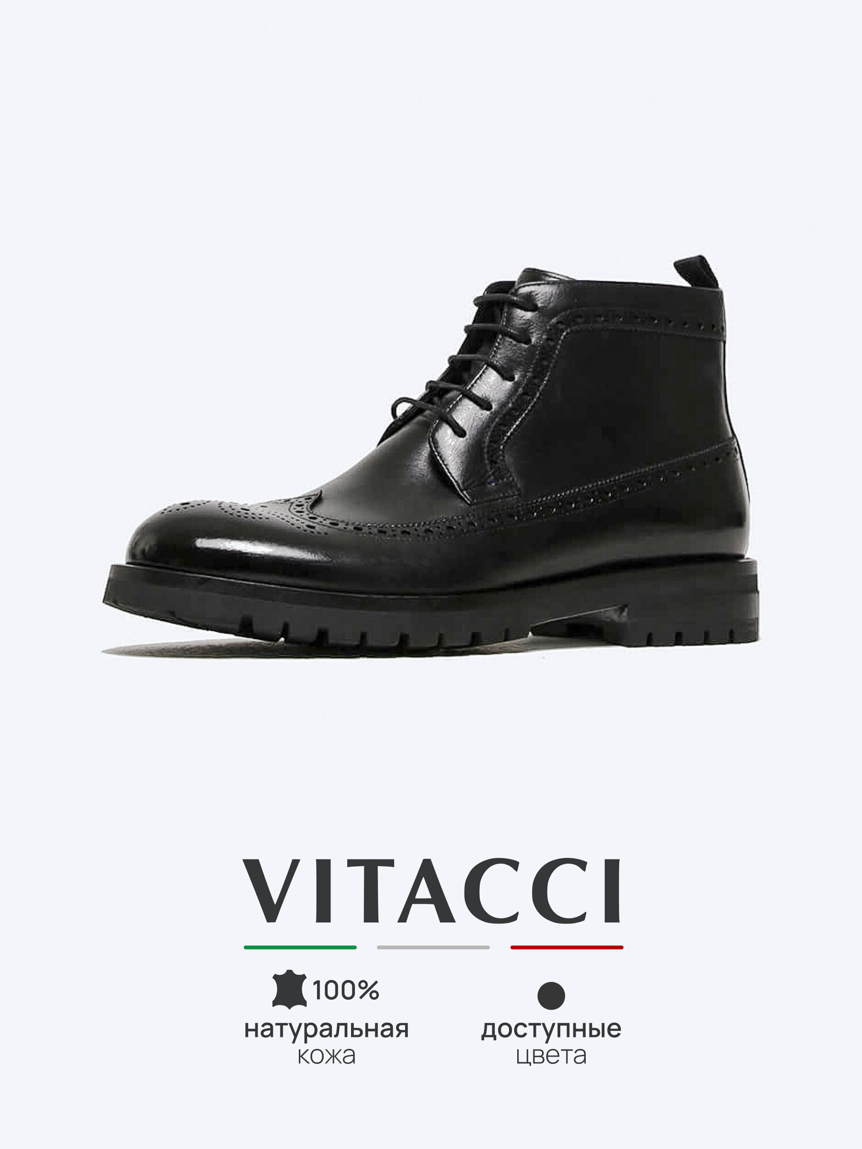This screenshot has width=862, height=1149.
Task: Click the доступные label
Action: pos(552,1030)
